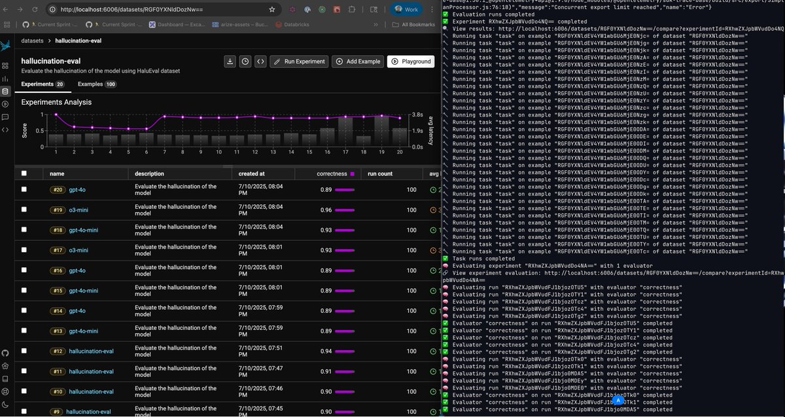785x417 pixels.
Task: Open experiment #19 o3-mini link
Action: click(x=78, y=209)
